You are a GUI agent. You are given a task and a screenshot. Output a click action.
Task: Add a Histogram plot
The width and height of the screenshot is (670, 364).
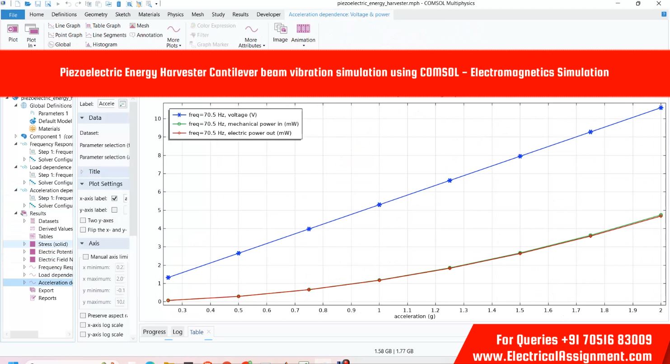point(101,44)
